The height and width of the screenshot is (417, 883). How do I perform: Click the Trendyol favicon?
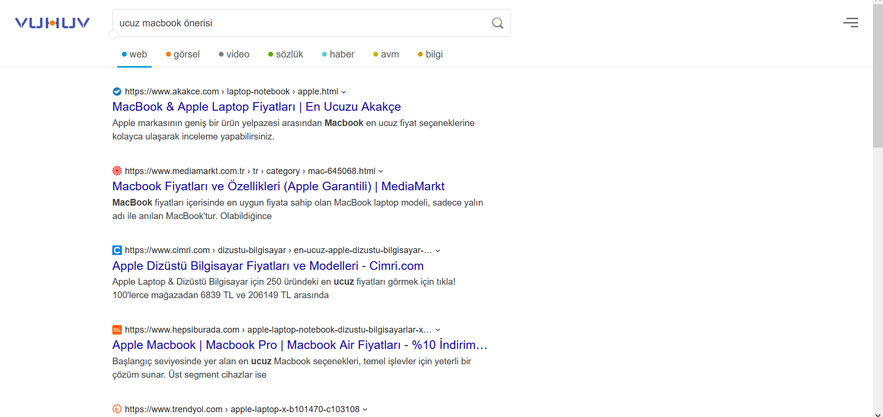coord(117,409)
